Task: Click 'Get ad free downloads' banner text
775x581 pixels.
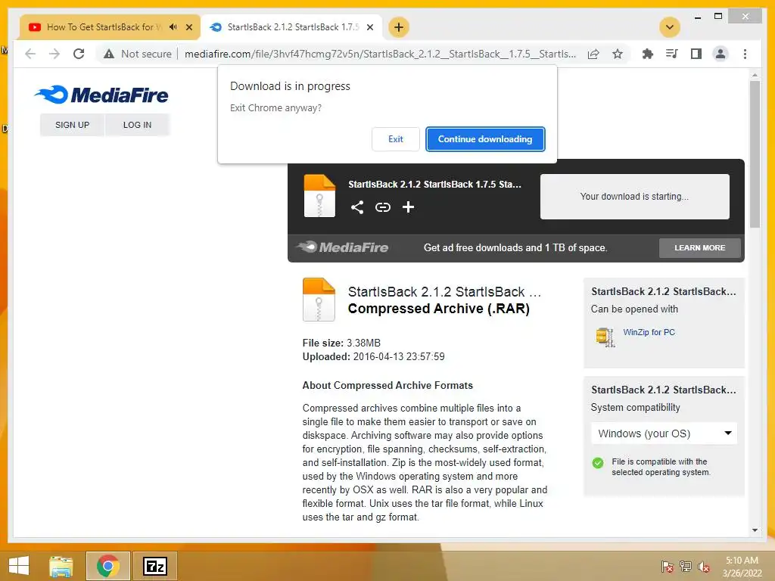Action: [515, 248]
